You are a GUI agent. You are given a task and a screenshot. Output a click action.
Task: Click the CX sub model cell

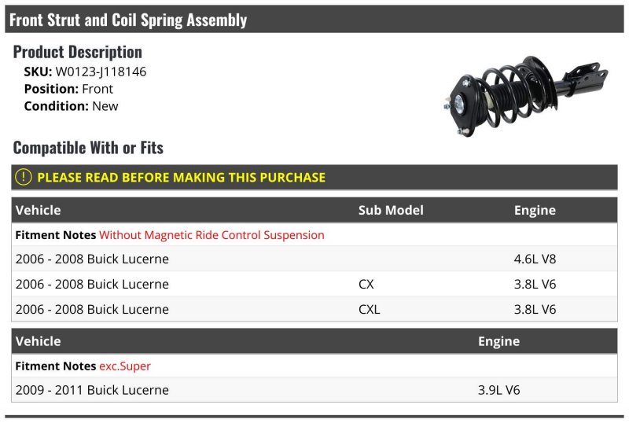coord(366,284)
